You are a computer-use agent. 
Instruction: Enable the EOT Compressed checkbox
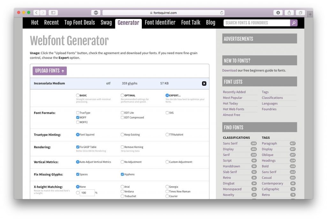tap(122, 117)
